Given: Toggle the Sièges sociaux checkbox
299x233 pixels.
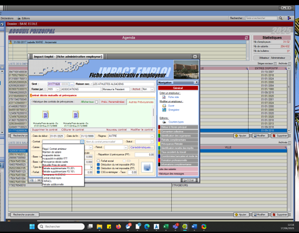Looking at the screenshot, I should pyautogui.click(x=275, y=63).
